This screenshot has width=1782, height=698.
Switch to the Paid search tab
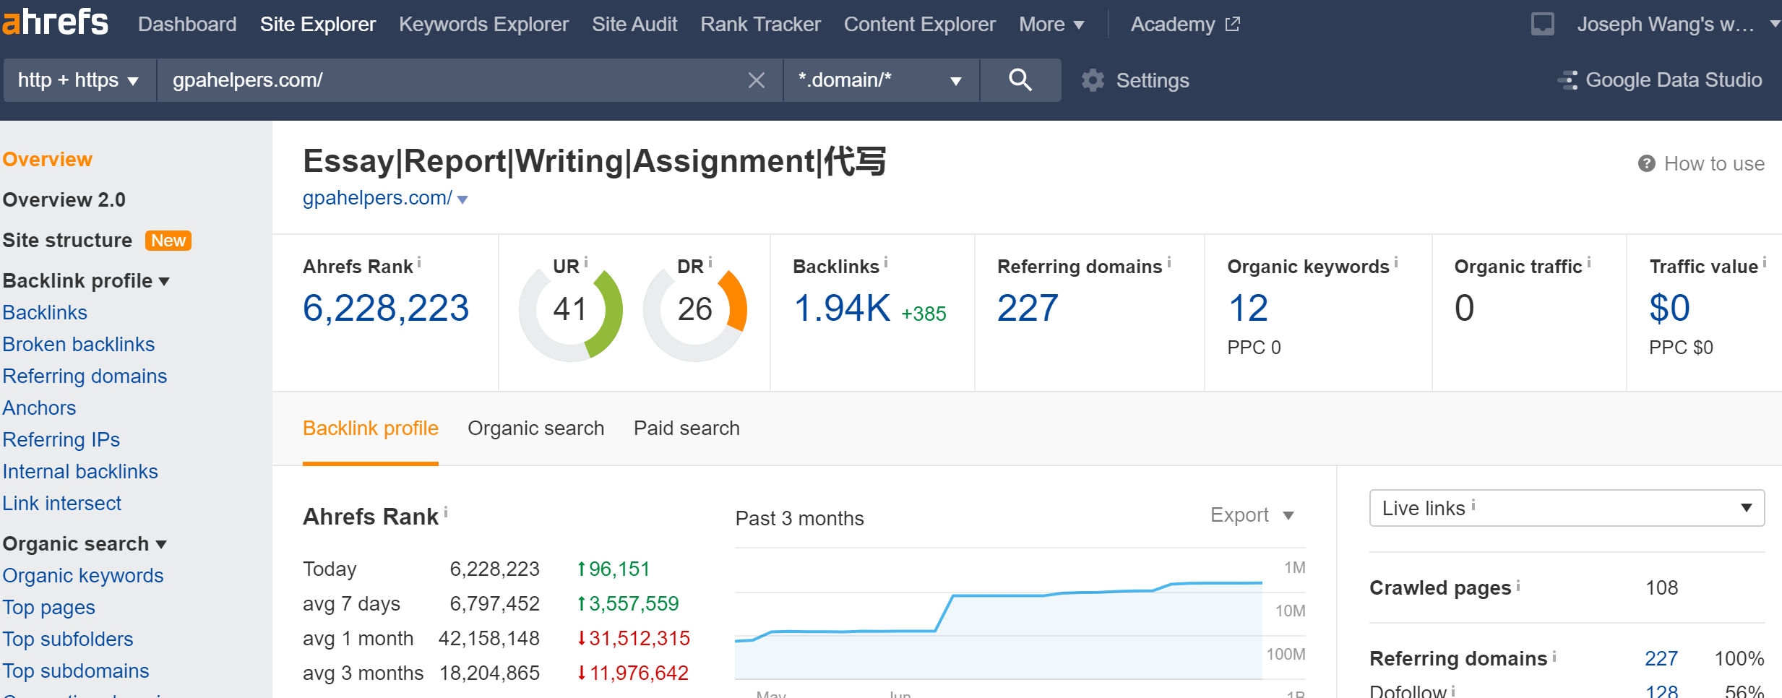pyautogui.click(x=686, y=428)
